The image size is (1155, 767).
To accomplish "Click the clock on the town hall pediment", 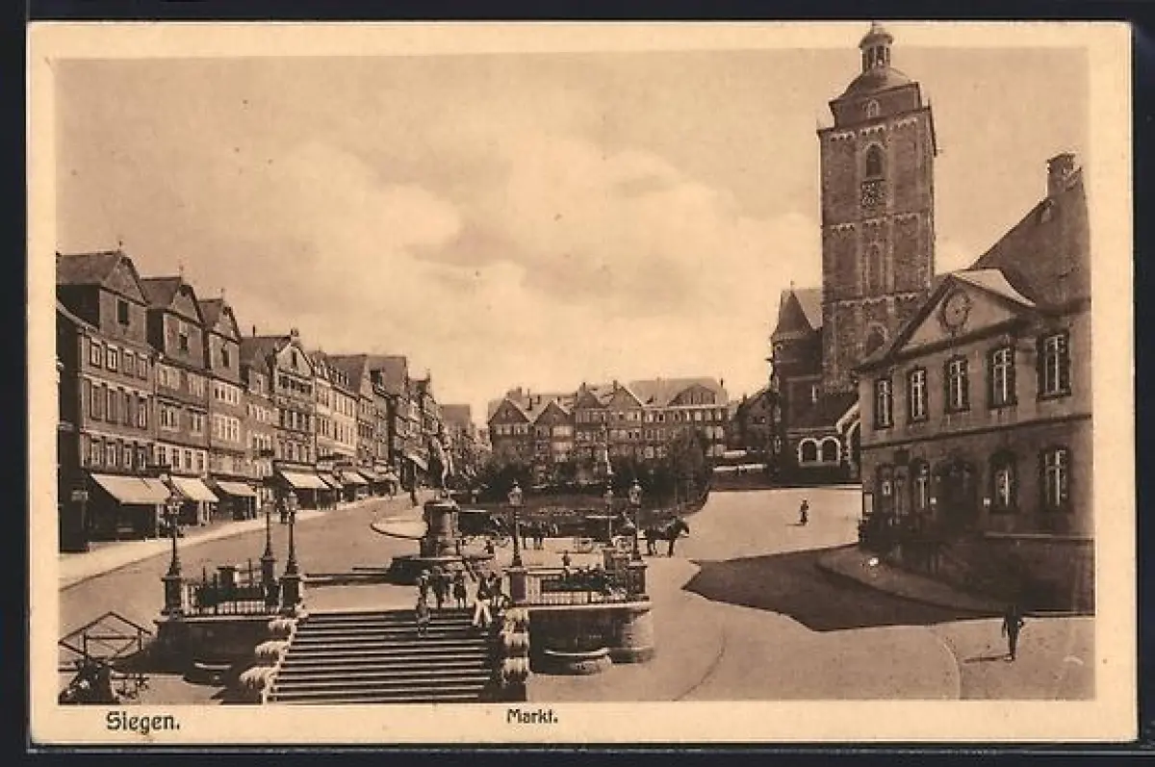I will (x=955, y=310).
